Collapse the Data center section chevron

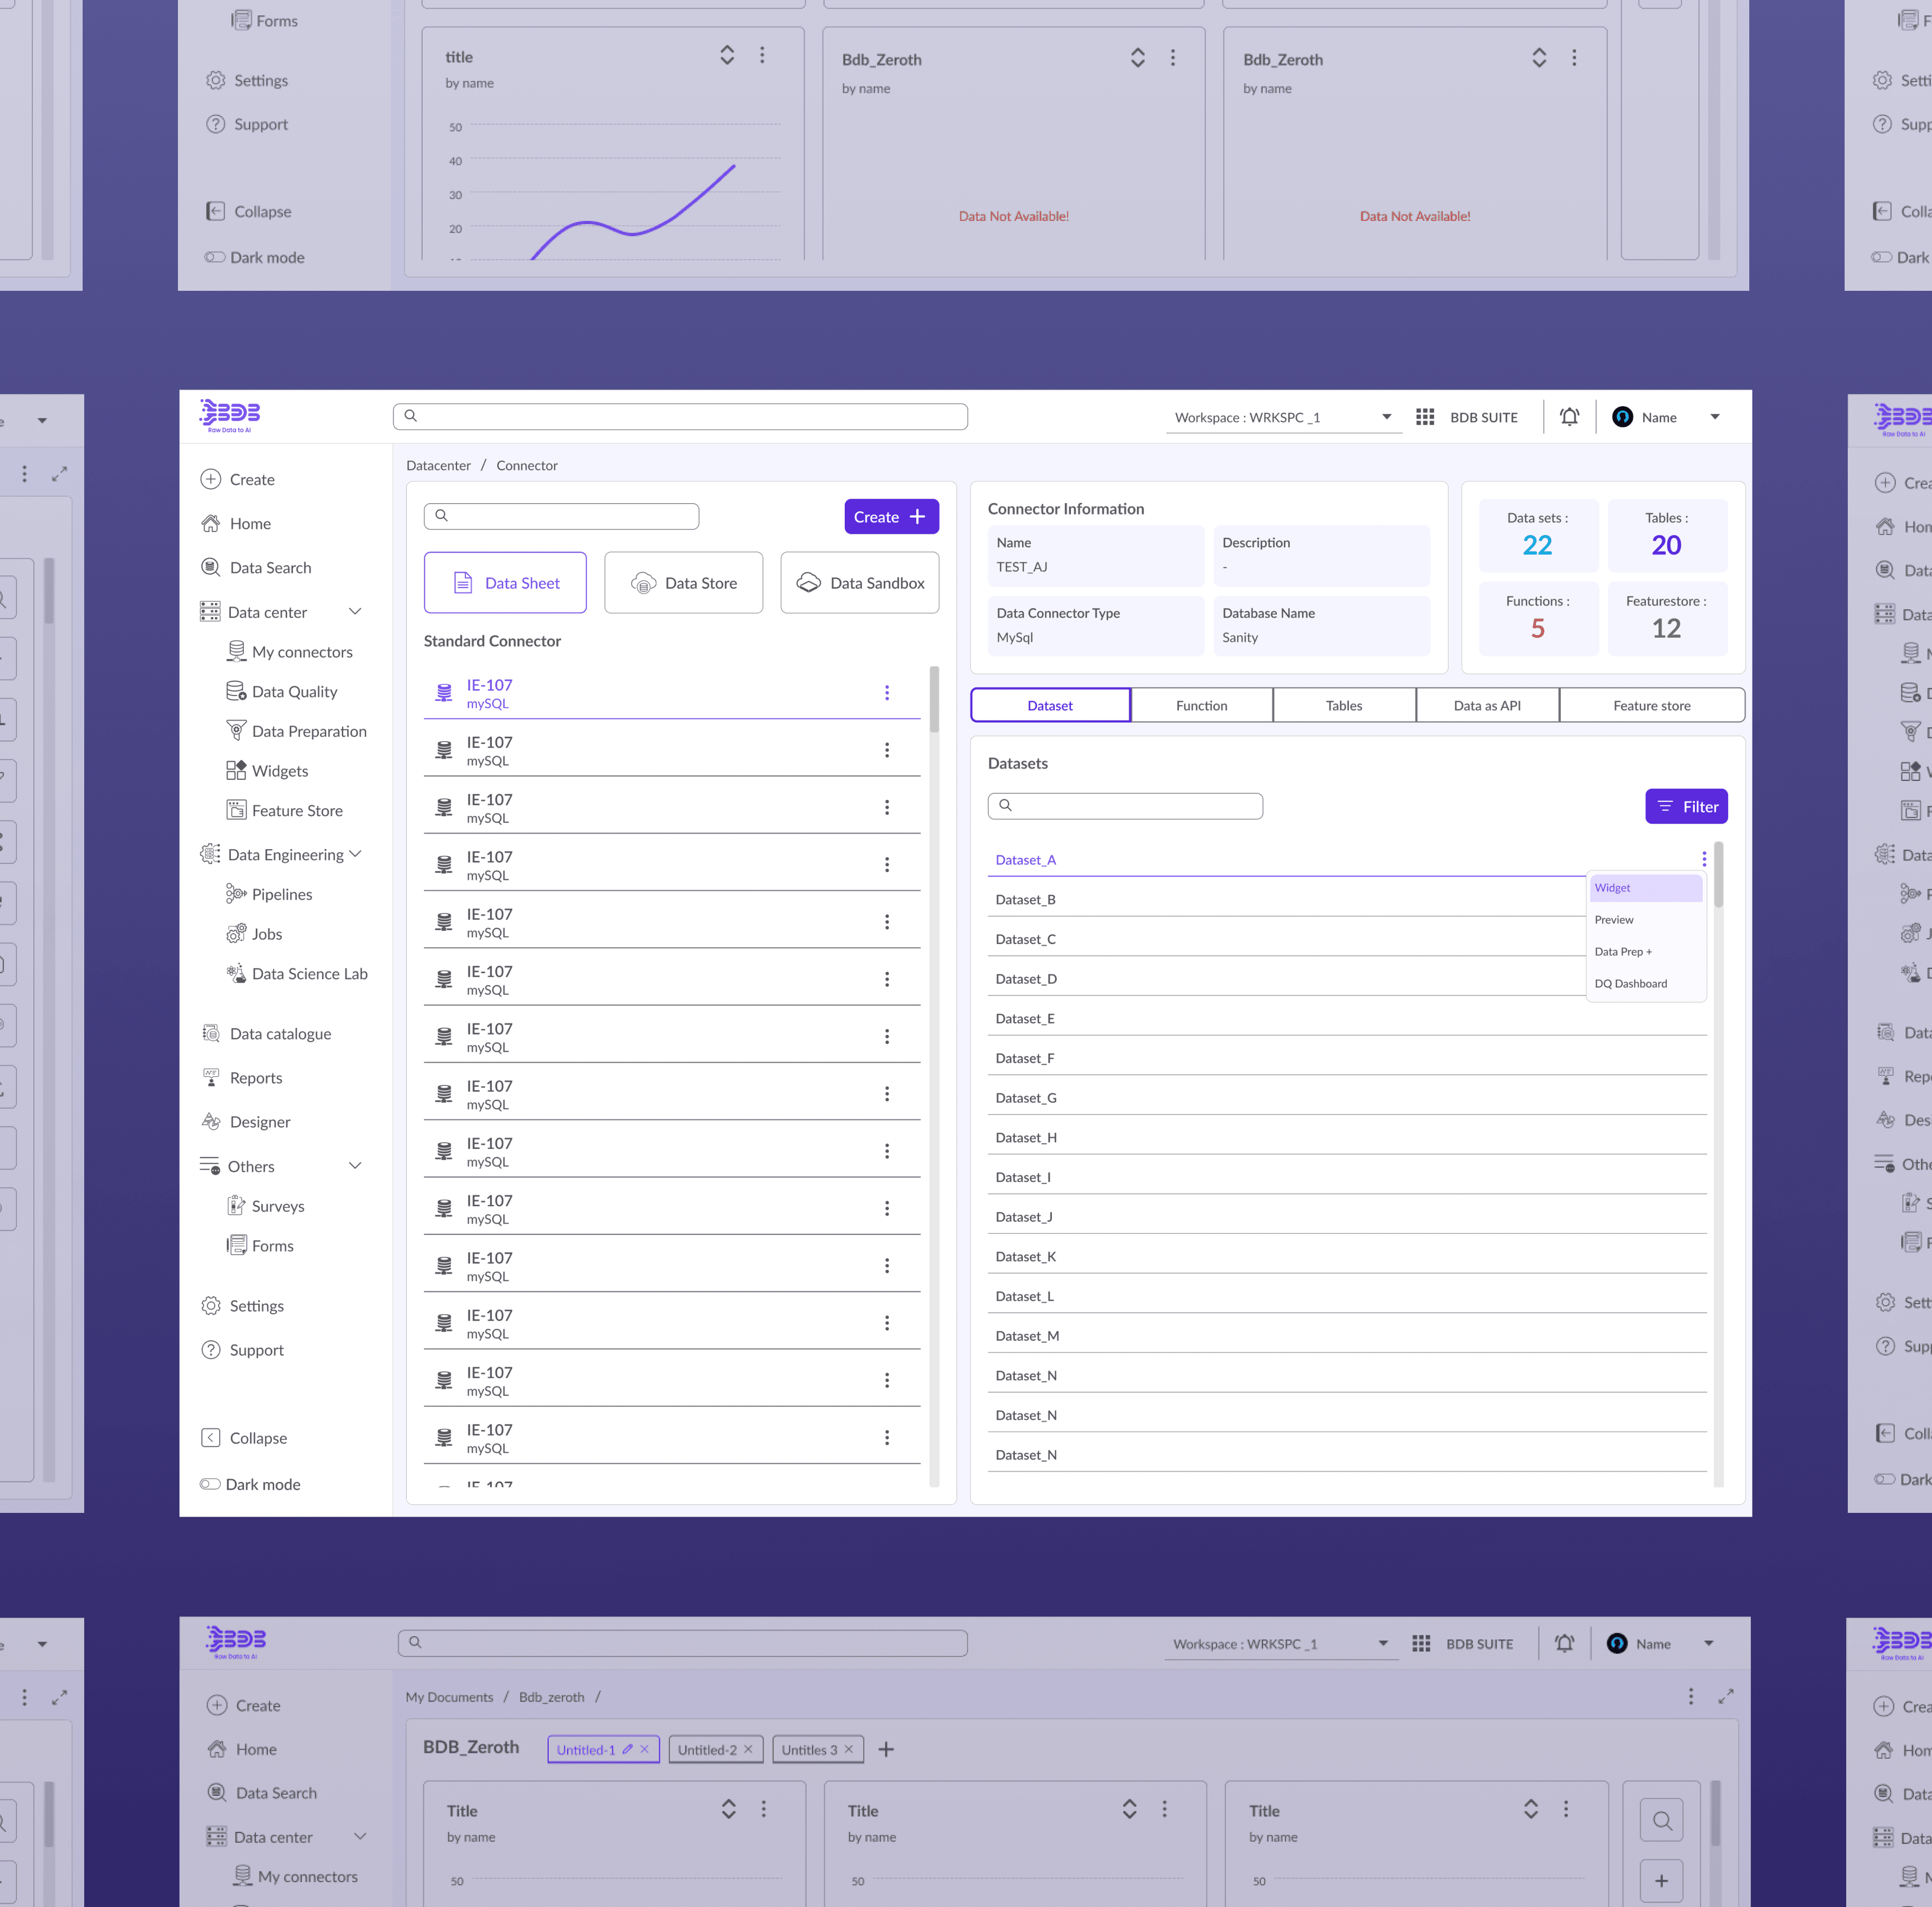(x=355, y=611)
